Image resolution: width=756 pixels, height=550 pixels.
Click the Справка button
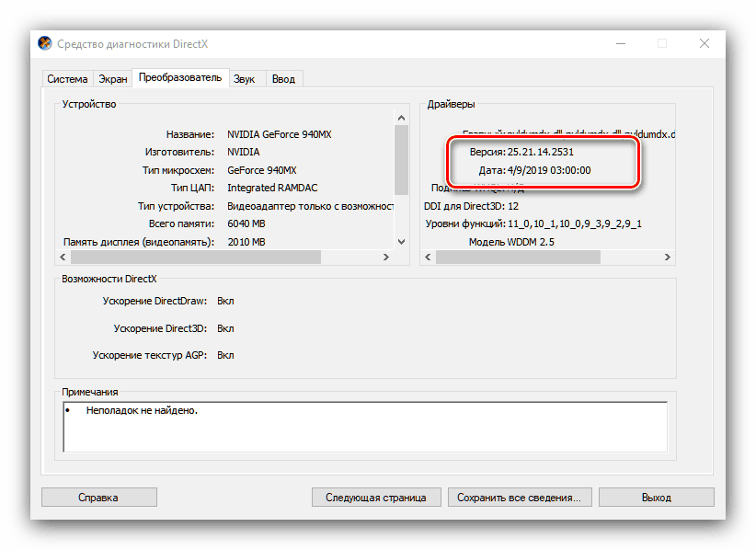[x=98, y=497]
